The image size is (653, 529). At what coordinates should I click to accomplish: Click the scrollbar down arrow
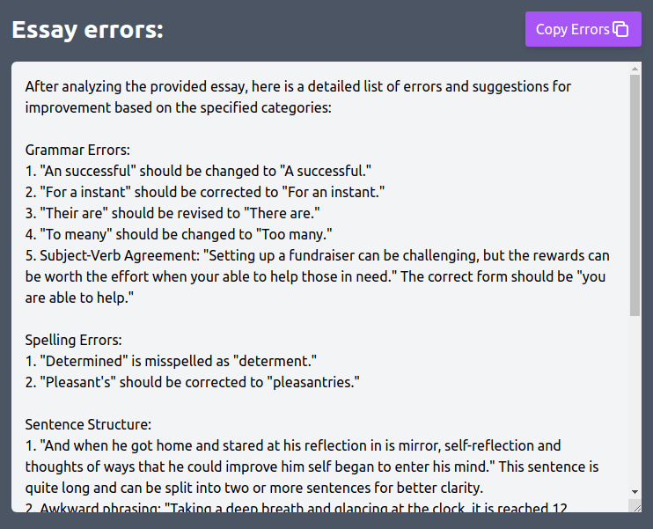[635, 491]
